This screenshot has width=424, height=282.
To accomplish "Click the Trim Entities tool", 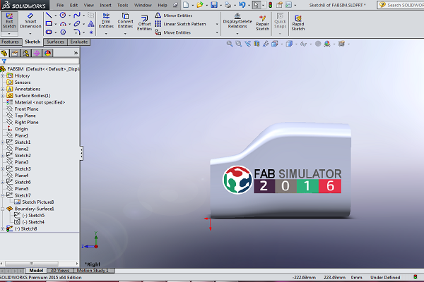I will (106, 20).
